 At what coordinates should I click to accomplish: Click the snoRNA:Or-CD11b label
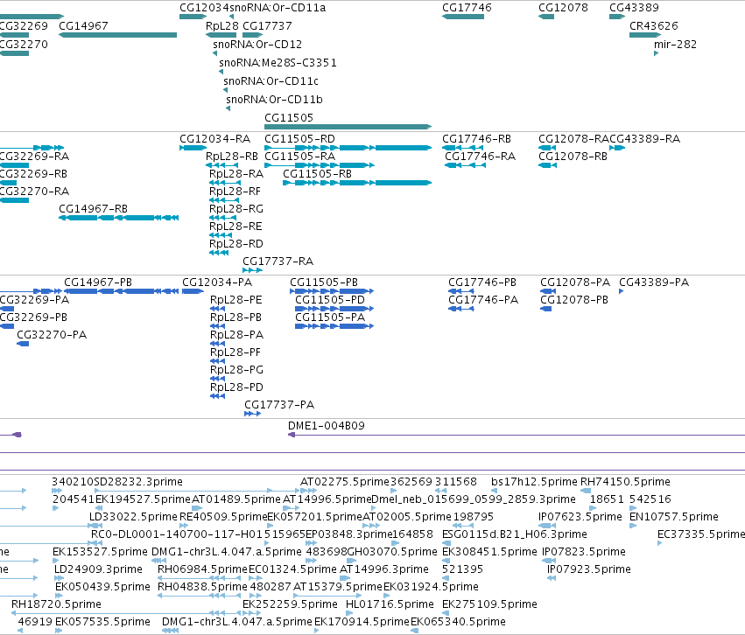click(274, 99)
